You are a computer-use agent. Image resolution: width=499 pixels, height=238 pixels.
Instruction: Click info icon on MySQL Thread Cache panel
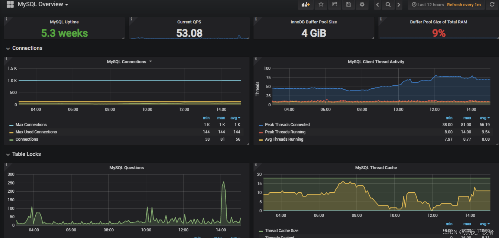256,165
